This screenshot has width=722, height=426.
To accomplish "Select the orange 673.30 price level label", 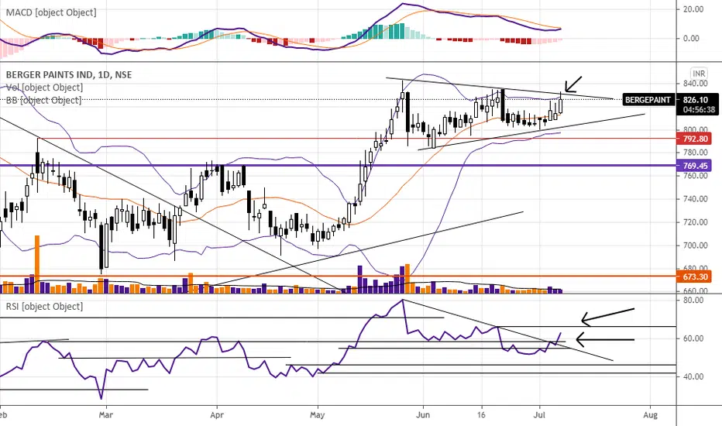I will tap(693, 277).
